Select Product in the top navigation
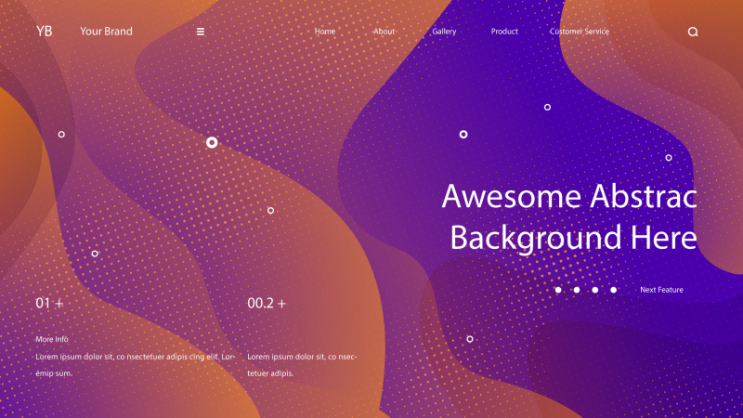743x418 pixels. point(504,32)
